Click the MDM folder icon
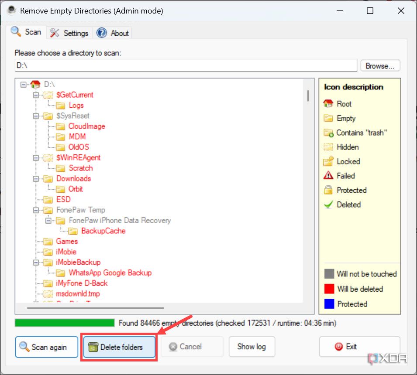417x375 pixels. pos(61,137)
